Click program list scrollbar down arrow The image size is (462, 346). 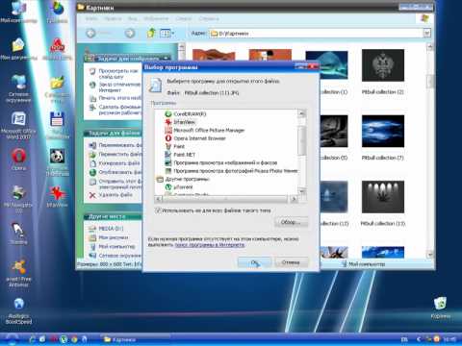301,191
